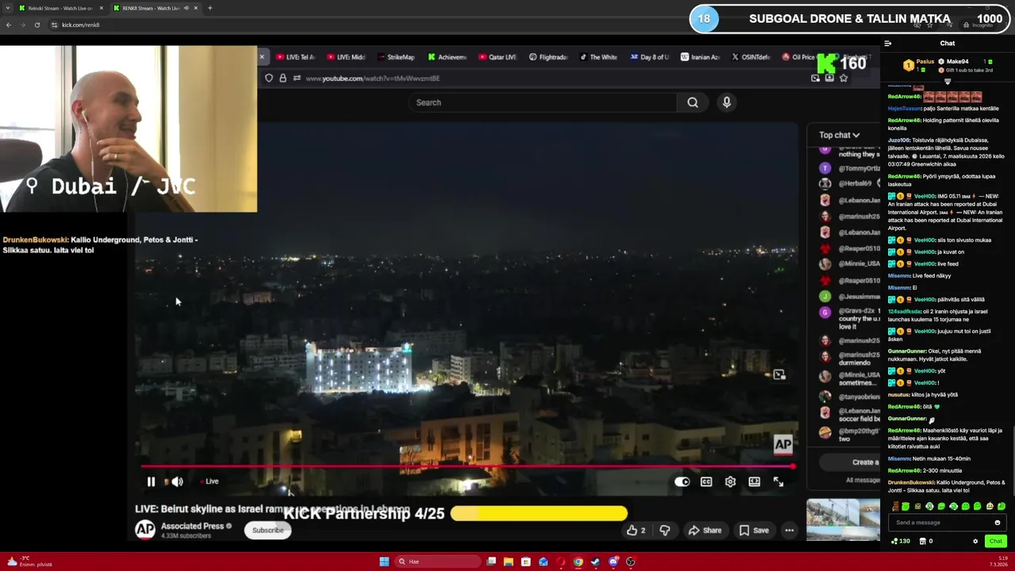Open Kick chat shop icon
The image size is (1015, 571).
point(923,541)
